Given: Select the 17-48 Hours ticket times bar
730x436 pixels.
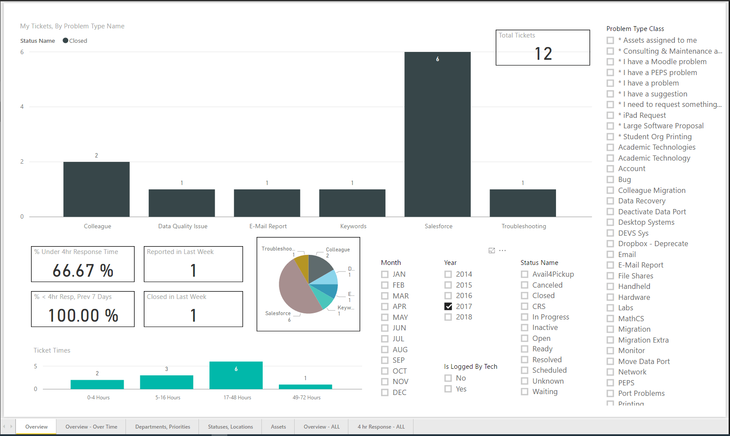Looking at the screenshot, I should coord(236,375).
